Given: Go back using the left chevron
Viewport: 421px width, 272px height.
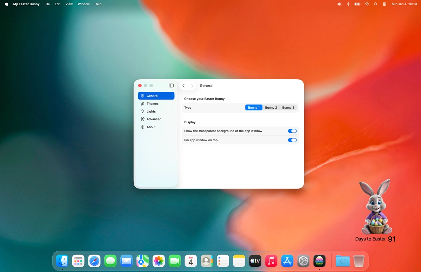Looking at the screenshot, I should coord(183,86).
